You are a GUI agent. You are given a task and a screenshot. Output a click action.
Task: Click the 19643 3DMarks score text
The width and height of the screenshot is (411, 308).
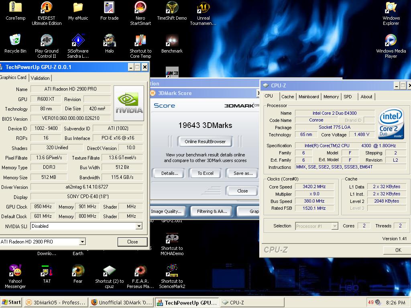tap(205, 126)
